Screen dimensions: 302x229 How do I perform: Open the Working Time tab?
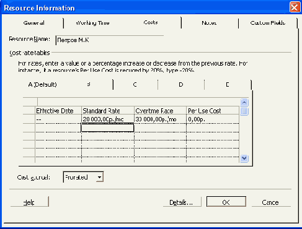(92, 23)
